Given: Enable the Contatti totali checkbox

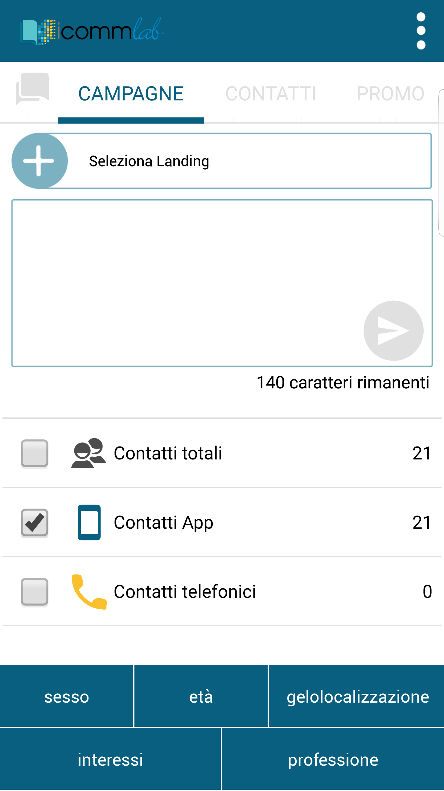Looking at the screenshot, I should [35, 453].
